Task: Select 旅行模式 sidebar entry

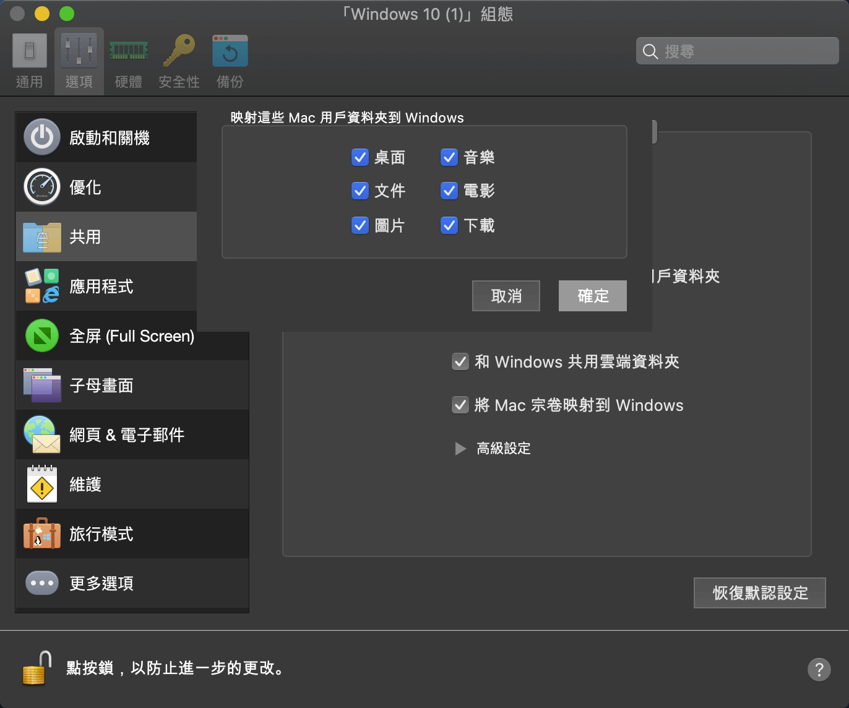Action: point(132,533)
